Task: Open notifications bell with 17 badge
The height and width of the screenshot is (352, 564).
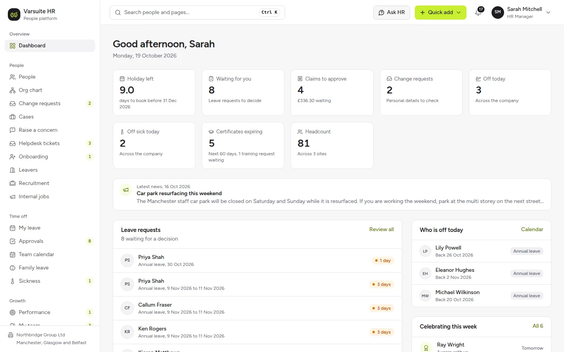Action: click(x=479, y=12)
